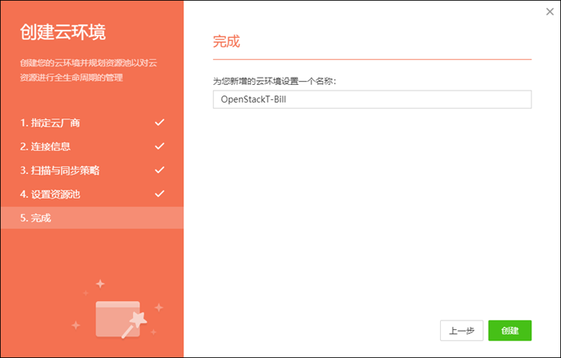This screenshot has width=561, height=358.
Task: Jump to step 4. 设置资源池
Action: point(50,194)
